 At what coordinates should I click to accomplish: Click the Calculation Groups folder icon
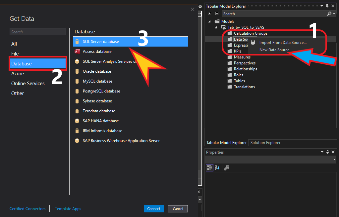coord(230,33)
